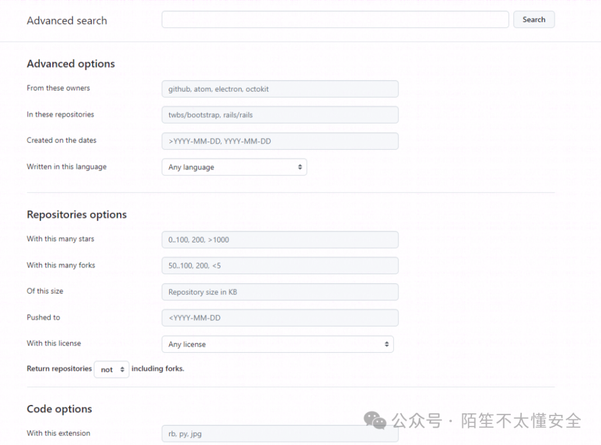Image resolution: width=601 pixels, height=445 pixels.
Task: Click the 'Code options' section heading
Action: tap(59, 408)
